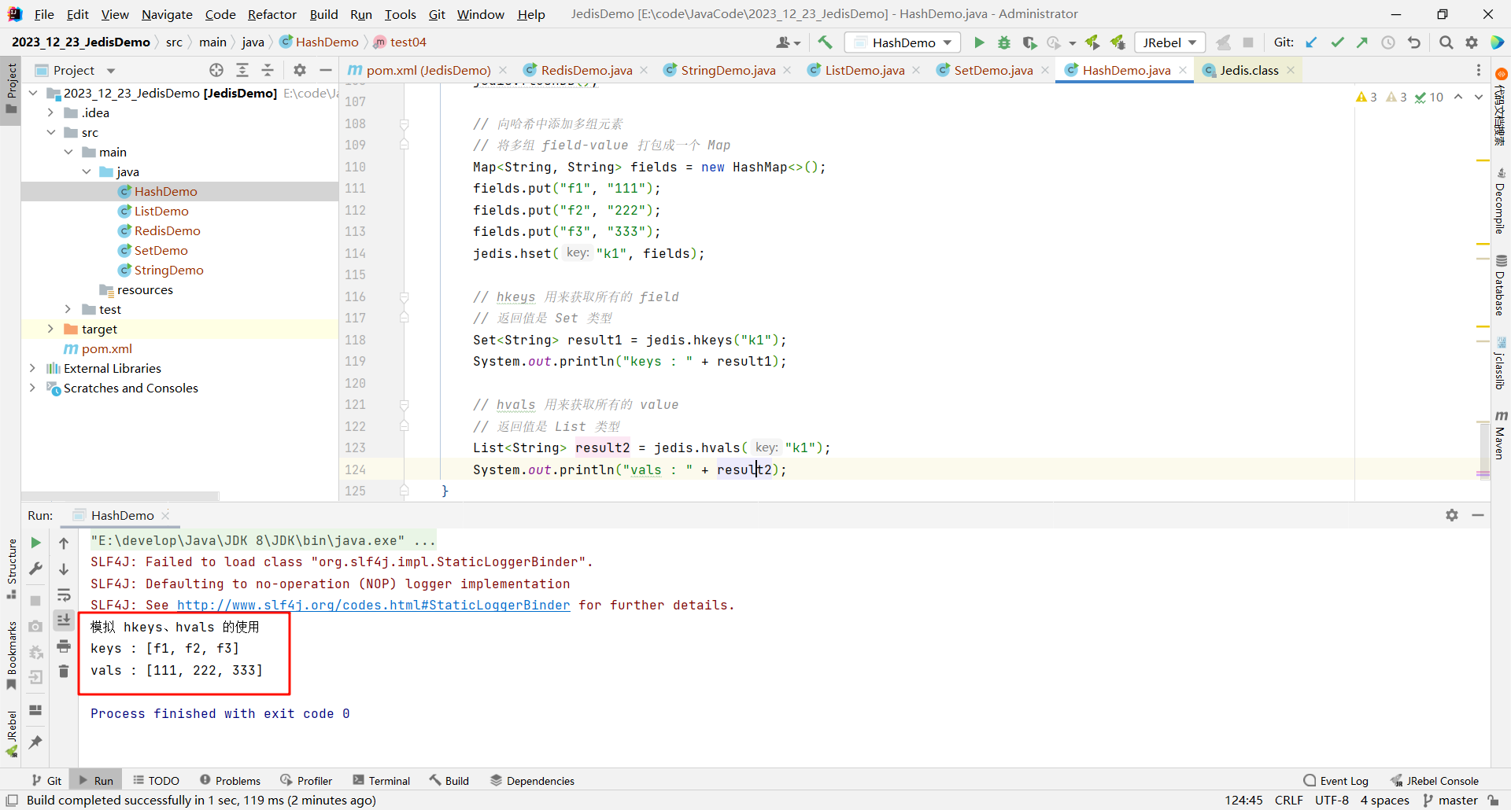Select pom.xml in the project tree
Image resolution: width=1511 pixels, height=810 pixels.
click(106, 348)
